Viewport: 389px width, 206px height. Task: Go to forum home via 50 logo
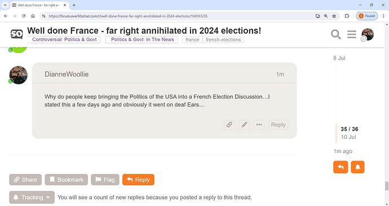tap(16, 34)
